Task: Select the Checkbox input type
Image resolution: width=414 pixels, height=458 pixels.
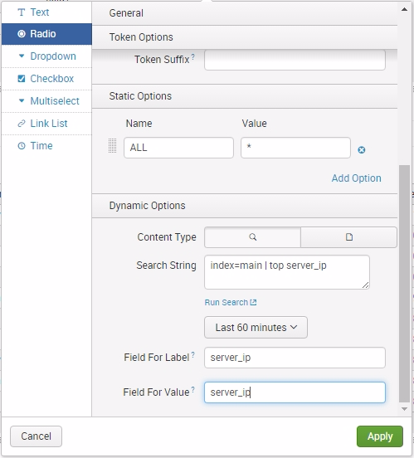Action: click(46, 79)
